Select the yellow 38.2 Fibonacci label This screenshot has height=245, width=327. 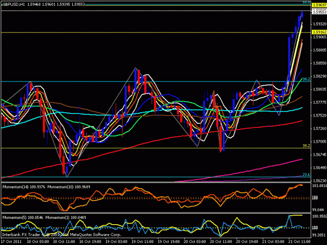click(306, 146)
